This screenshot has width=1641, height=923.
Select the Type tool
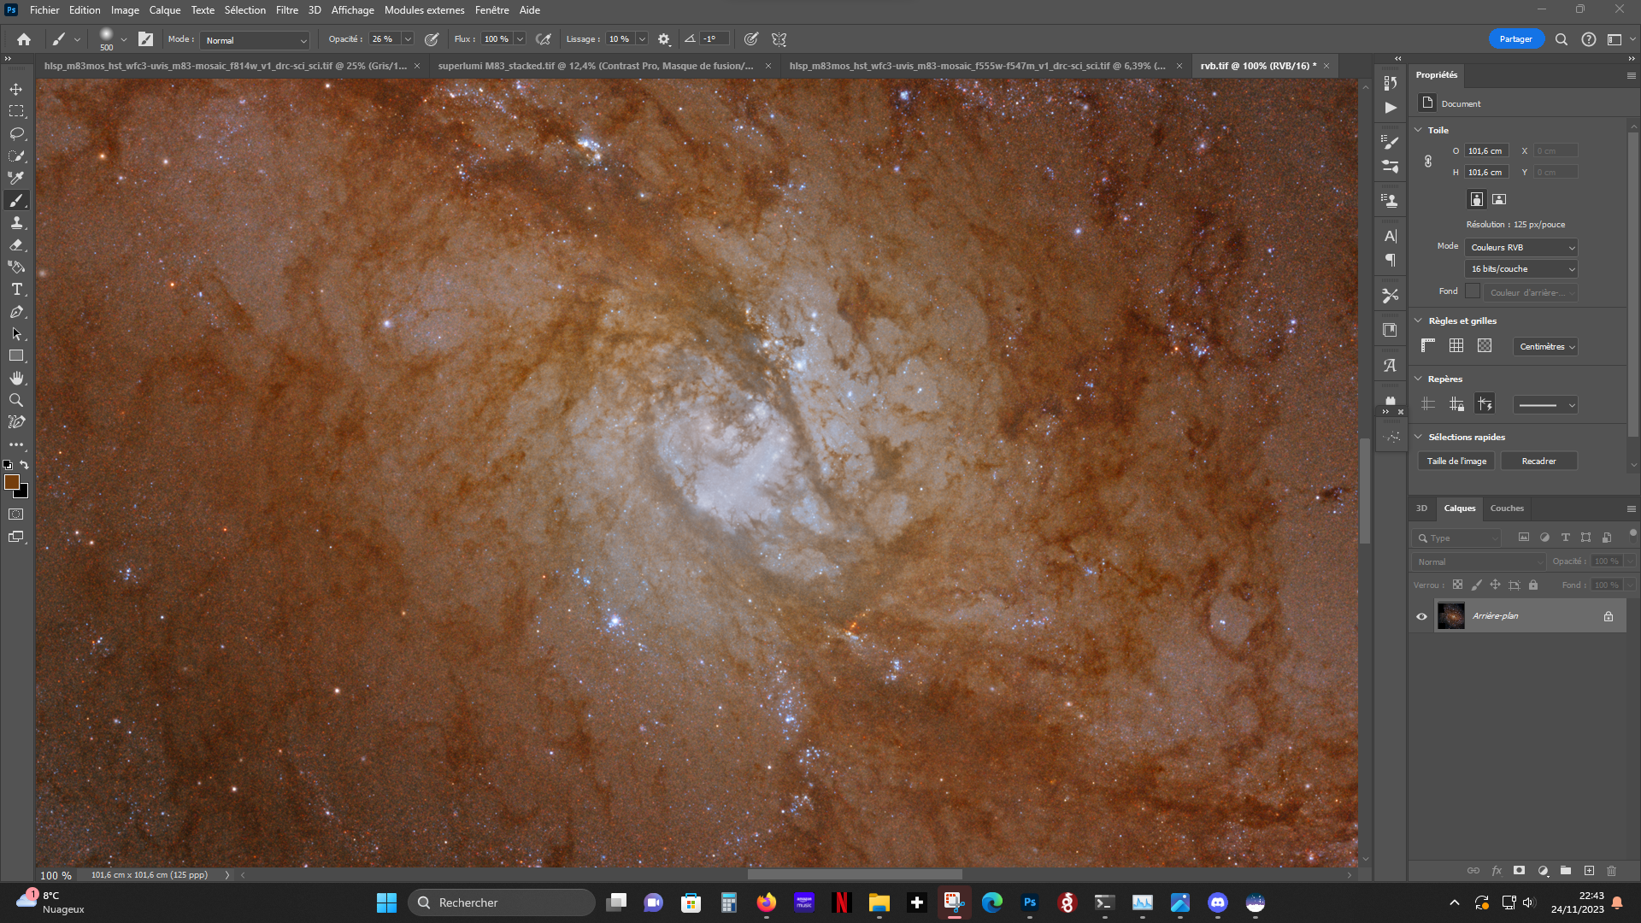pyautogui.click(x=16, y=290)
